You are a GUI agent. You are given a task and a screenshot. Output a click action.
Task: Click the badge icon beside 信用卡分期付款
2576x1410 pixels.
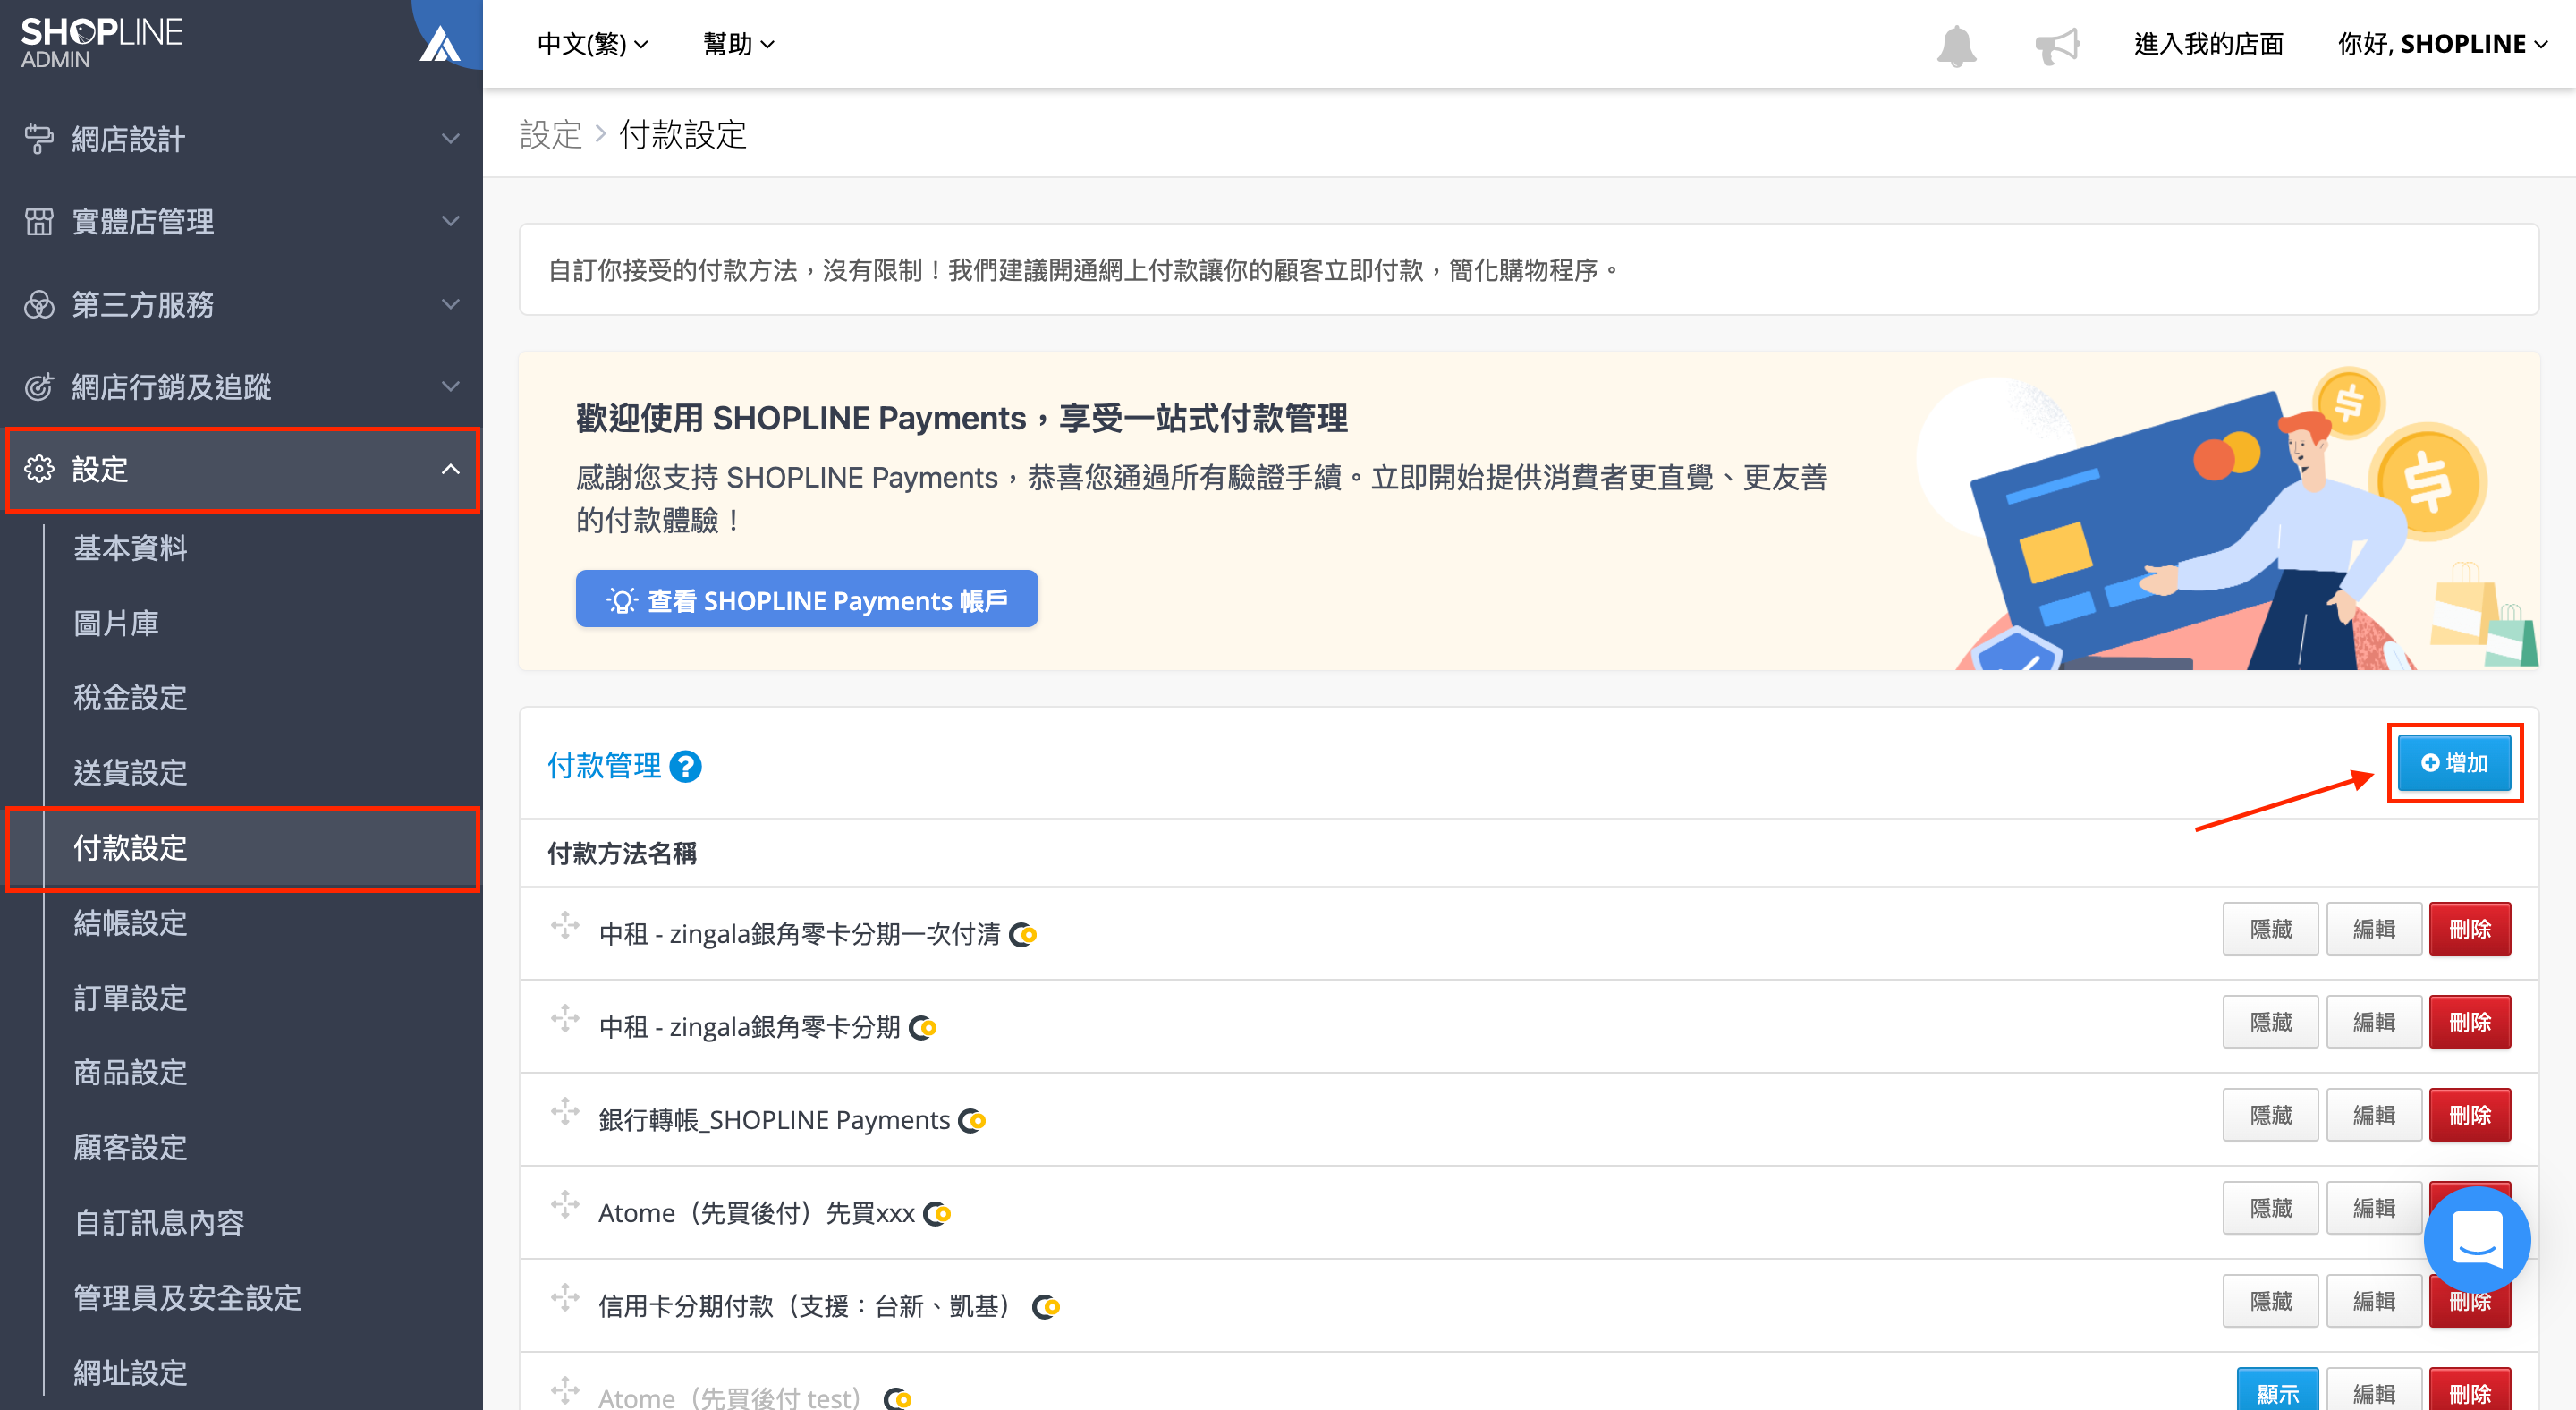pos(1046,1307)
